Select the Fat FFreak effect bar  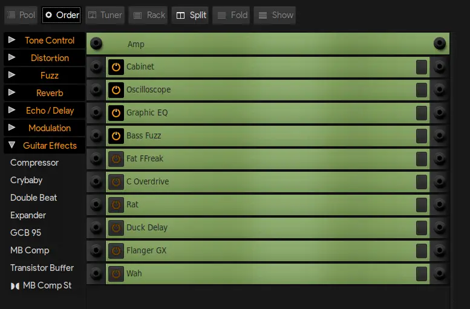(x=268, y=158)
